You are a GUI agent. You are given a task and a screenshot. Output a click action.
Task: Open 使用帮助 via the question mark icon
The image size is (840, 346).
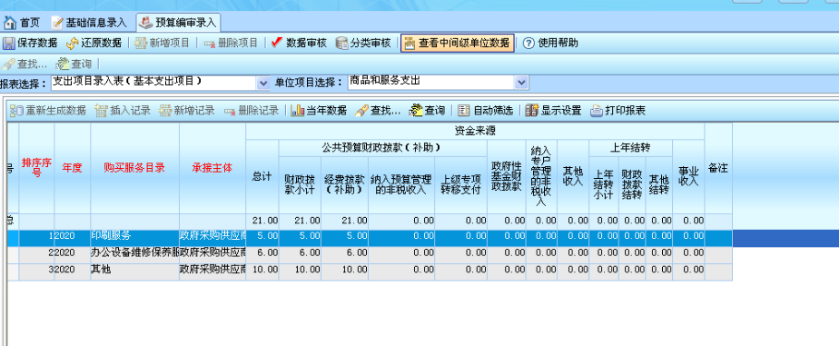coord(529,43)
